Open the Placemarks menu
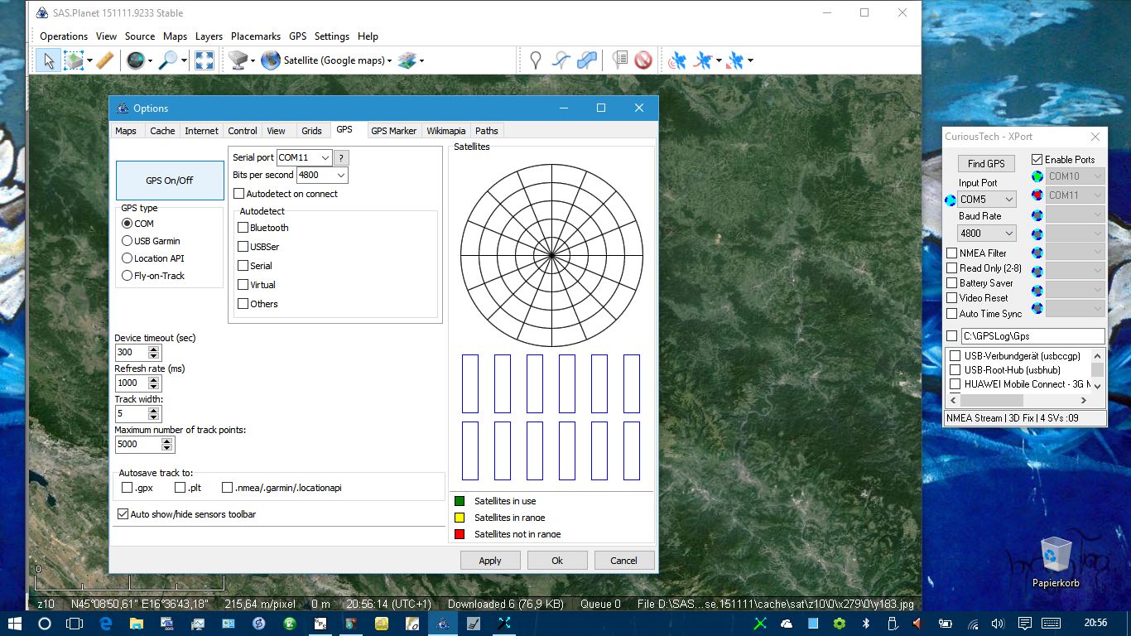The height and width of the screenshot is (636, 1131). (256, 36)
